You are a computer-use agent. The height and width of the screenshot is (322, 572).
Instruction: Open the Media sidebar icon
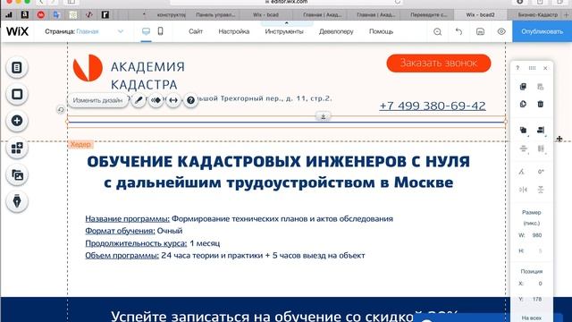[17, 175]
